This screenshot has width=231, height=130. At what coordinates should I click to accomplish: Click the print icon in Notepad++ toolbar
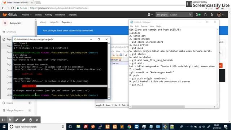121,55
